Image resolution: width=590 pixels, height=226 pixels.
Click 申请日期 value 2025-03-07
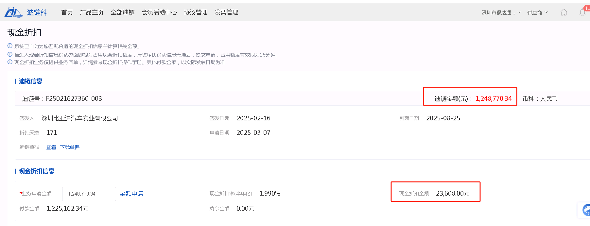click(x=253, y=132)
